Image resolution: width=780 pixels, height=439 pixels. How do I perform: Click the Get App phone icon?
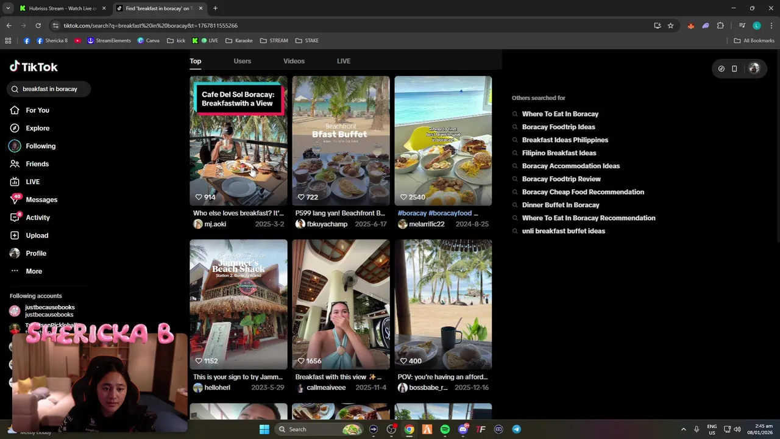click(734, 69)
